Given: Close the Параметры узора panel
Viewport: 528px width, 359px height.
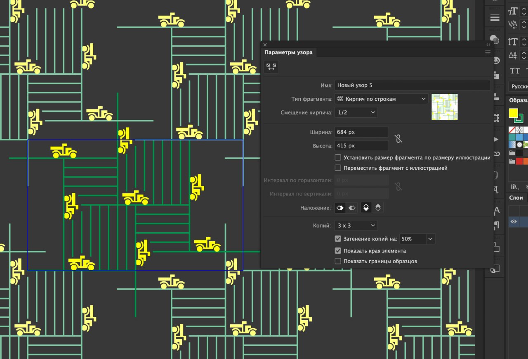Looking at the screenshot, I should click(265, 45).
